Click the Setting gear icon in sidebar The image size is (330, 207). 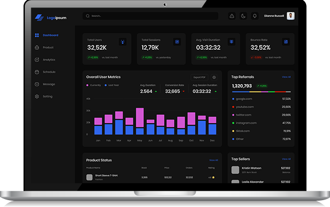point(37,96)
